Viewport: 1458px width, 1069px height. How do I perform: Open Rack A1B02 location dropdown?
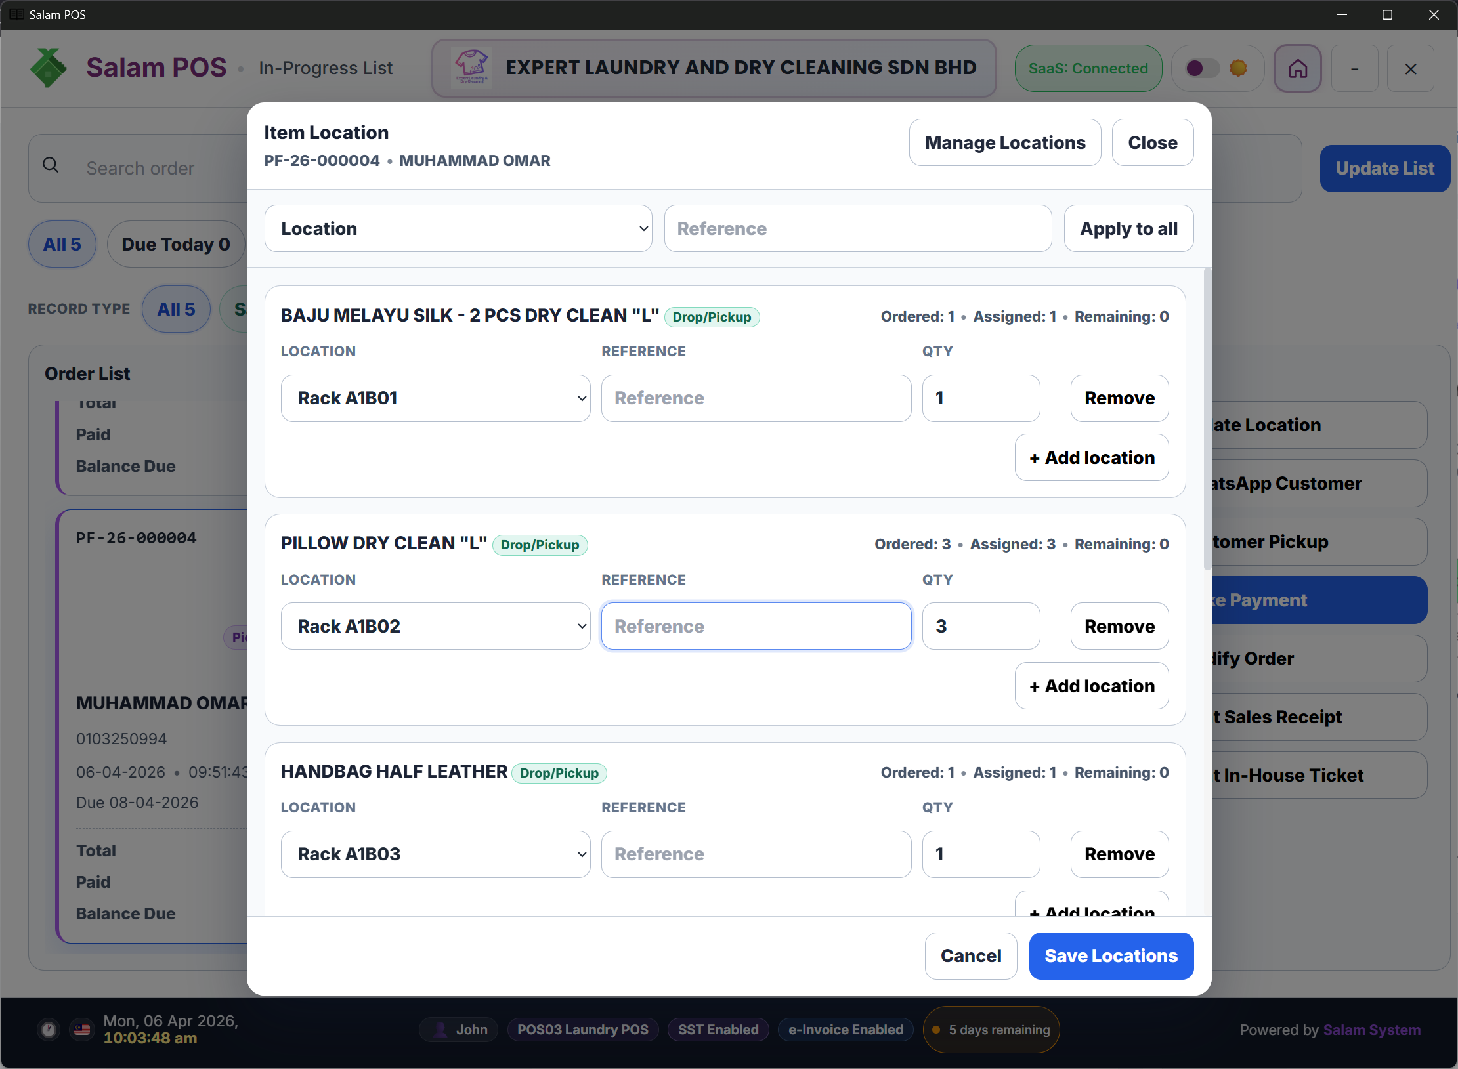(436, 626)
